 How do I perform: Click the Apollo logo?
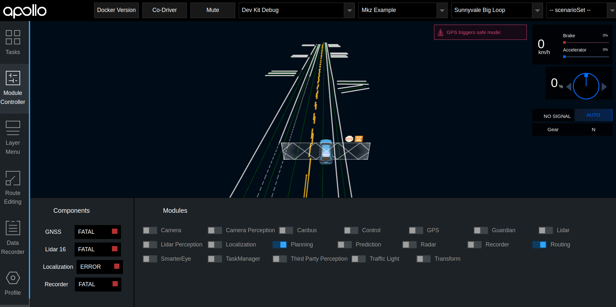pos(24,11)
